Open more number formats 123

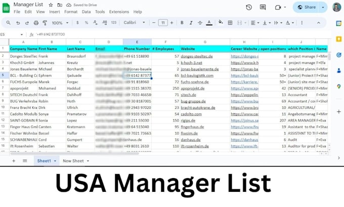point(114,23)
